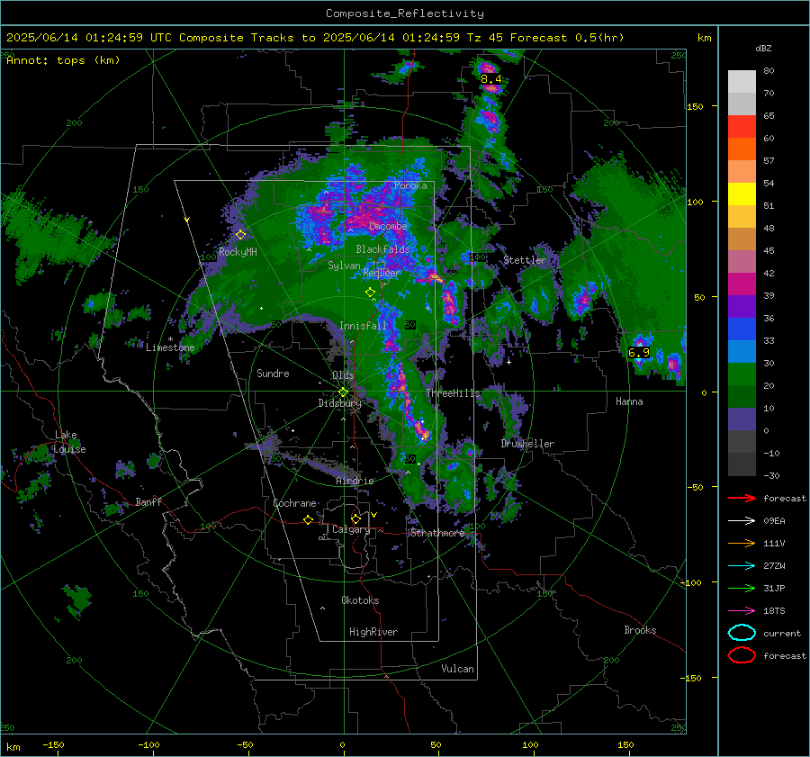Click the RedDeer city label
The width and height of the screenshot is (810, 757).
[382, 273]
